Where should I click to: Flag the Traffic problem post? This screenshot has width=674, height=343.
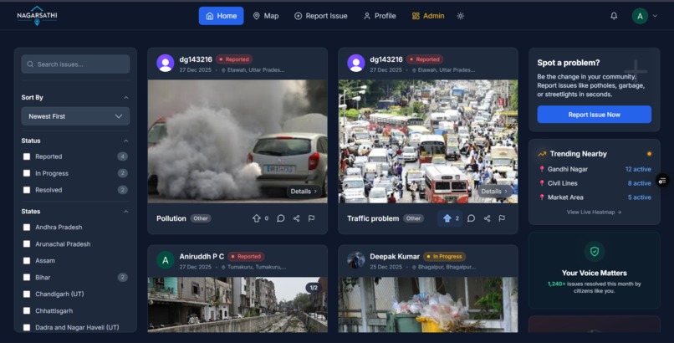(502, 218)
